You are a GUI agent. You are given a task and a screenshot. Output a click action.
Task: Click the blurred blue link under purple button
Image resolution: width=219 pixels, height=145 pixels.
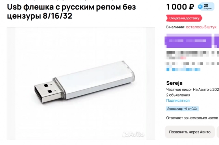tap(183, 70)
